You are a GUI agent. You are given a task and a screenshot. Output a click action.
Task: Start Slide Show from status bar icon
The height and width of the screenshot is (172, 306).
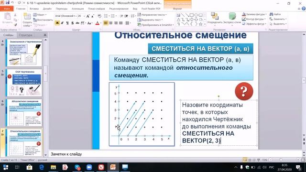(259, 160)
